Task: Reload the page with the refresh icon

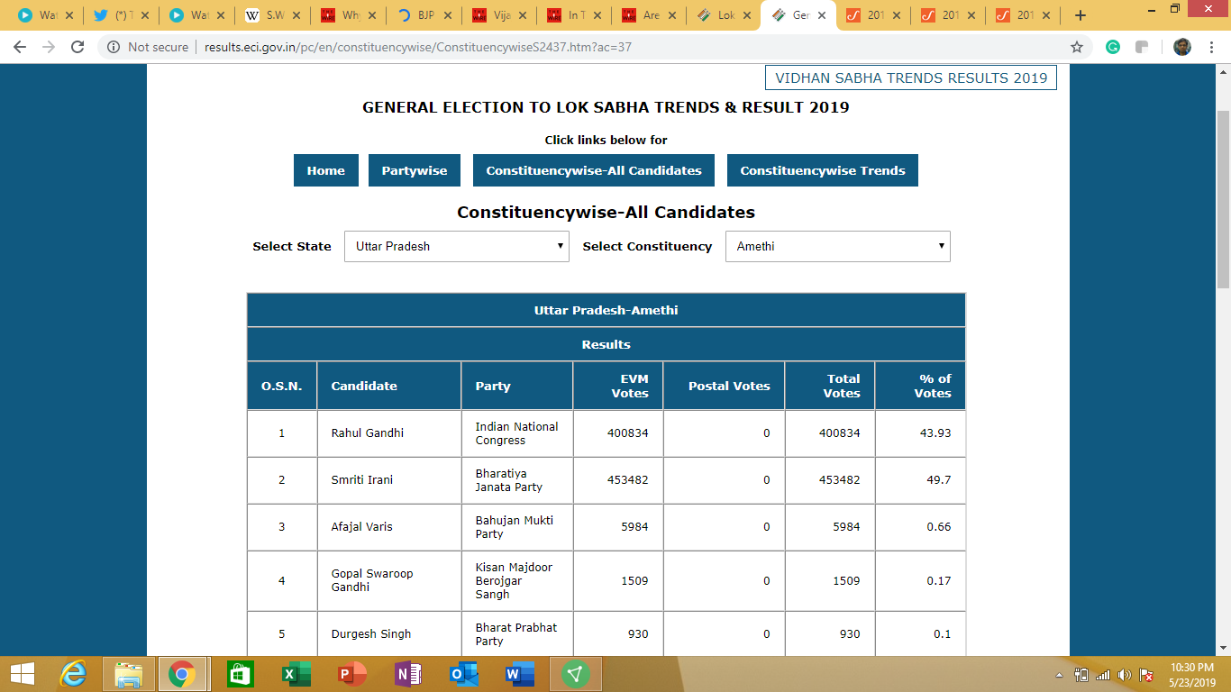Action: tap(78, 47)
